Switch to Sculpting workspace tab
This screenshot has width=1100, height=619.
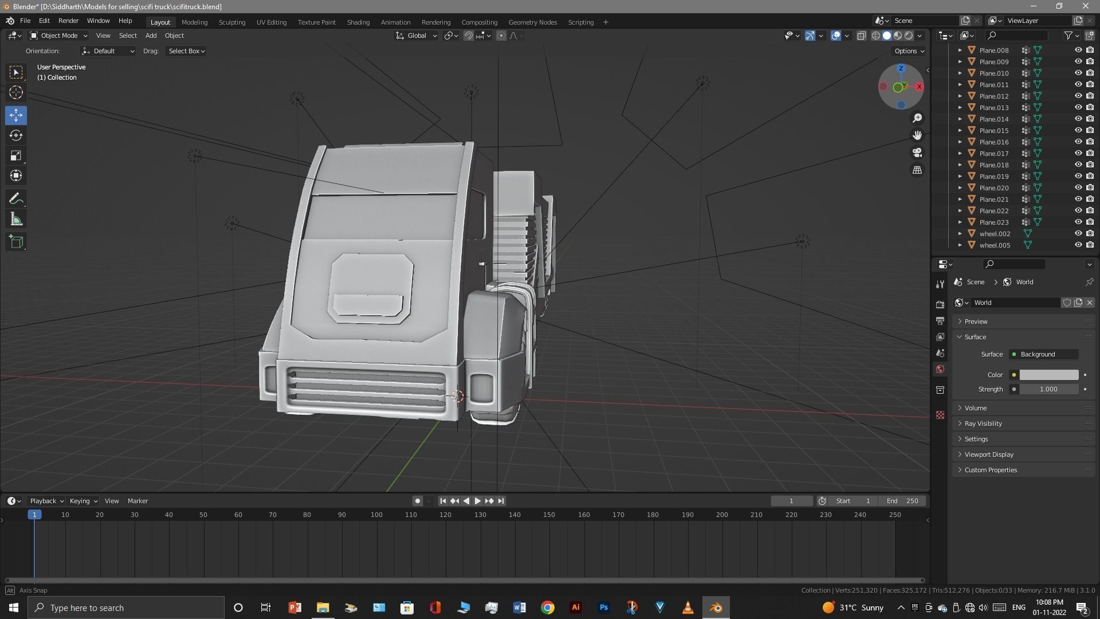point(232,22)
